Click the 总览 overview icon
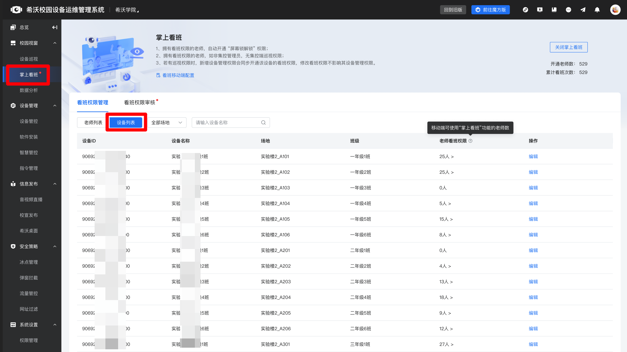Image resolution: width=627 pixels, height=352 pixels. click(13, 27)
